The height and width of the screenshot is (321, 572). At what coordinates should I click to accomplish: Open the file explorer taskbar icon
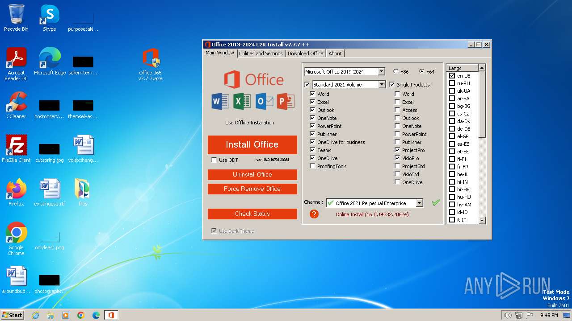(50, 315)
